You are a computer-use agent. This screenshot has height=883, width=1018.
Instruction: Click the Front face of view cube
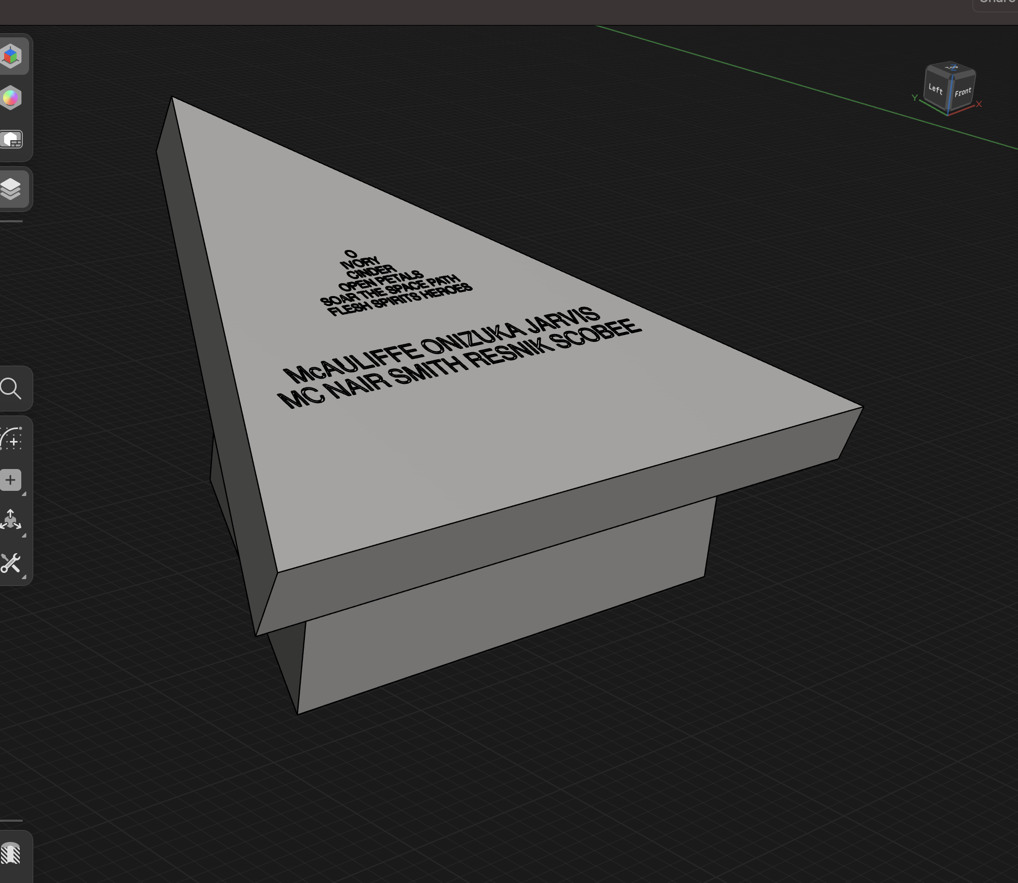962,92
